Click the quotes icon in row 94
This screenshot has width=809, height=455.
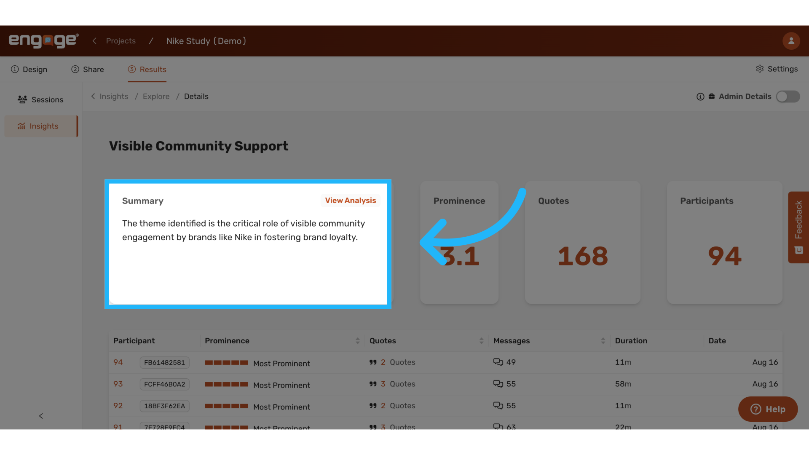pyautogui.click(x=373, y=362)
